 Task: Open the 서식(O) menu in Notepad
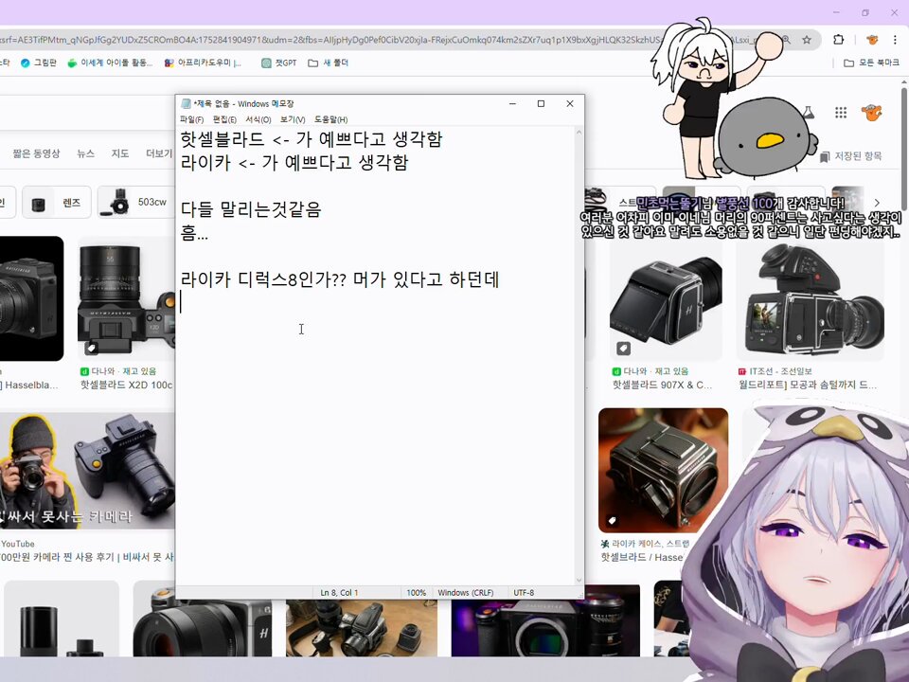coord(258,119)
